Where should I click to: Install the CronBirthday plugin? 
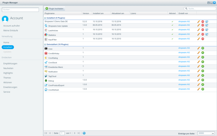point(203,53)
